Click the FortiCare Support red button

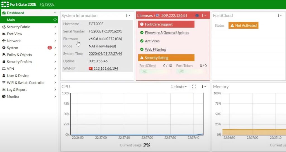pos(166,24)
